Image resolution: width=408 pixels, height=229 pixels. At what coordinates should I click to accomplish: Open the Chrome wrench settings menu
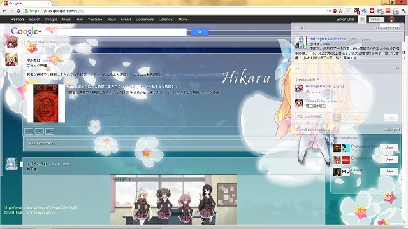coord(404,11)
